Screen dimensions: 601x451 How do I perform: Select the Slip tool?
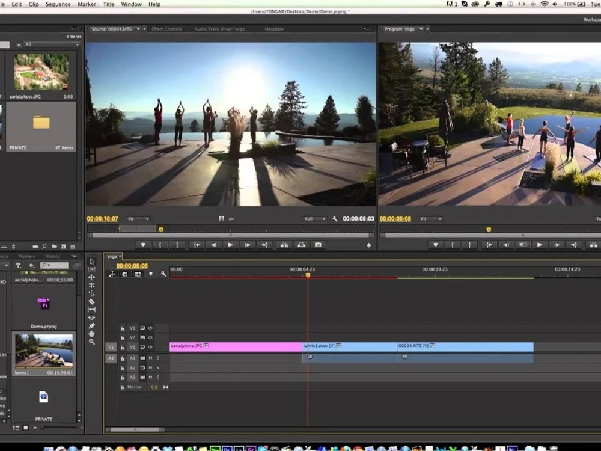click(x=91, y=310)
